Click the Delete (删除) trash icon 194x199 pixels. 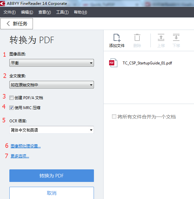click(x=137, y=38)
